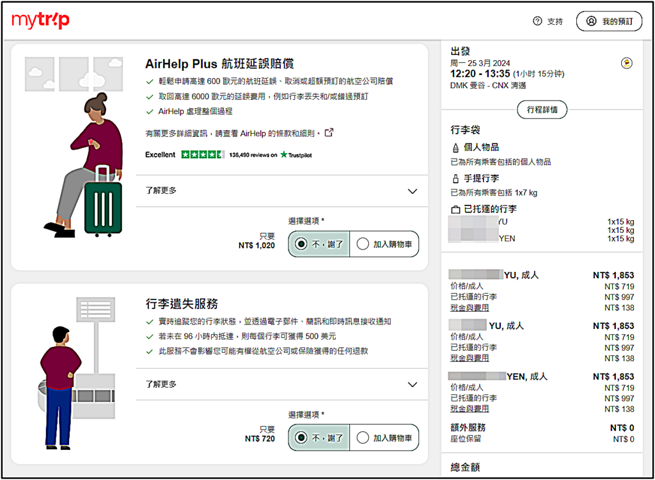Click the mytrip logo
The height and width of the screenshot is (480, 655).
(40, 20)
